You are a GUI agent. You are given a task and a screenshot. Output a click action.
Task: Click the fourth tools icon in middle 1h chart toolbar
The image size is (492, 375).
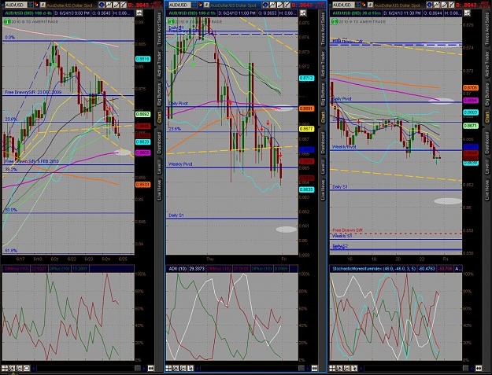tap(287, 5)
